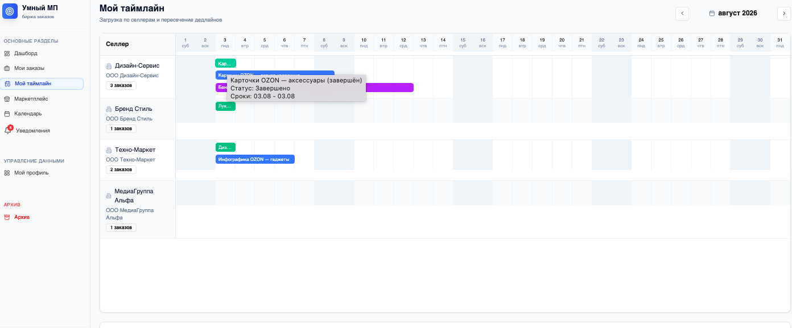Click the 10 пнд day header
This screenshot has width=792, height=328.
click(x=364, y=43)
